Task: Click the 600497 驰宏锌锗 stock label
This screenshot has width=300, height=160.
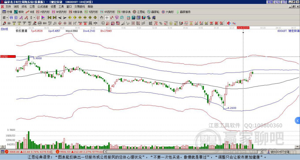Action: (x=288, y=31)
